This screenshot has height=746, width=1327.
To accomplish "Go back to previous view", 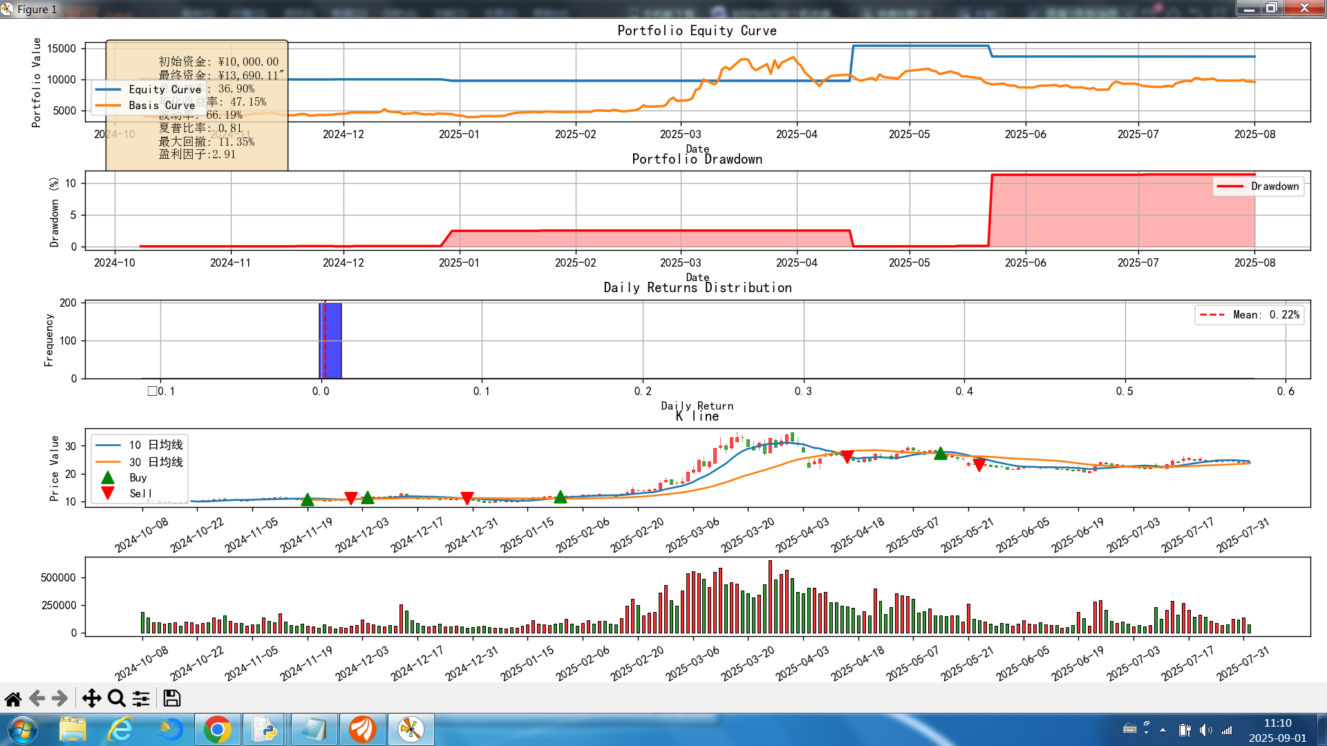I will (x=37, y=699).
